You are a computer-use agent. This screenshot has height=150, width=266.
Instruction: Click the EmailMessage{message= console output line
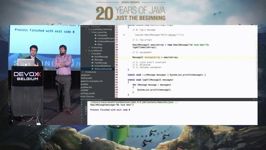[x=112, y=105]
